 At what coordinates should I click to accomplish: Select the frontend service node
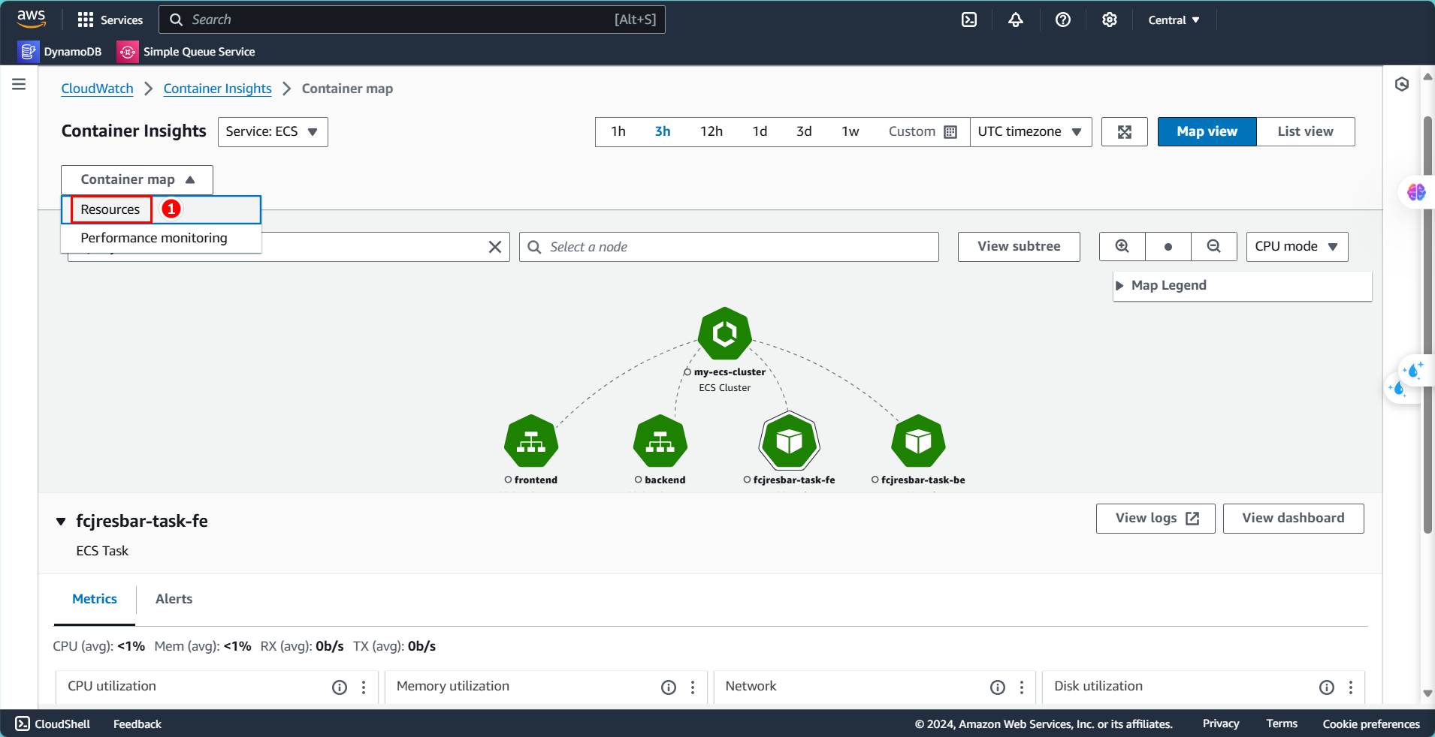[531, 441]
